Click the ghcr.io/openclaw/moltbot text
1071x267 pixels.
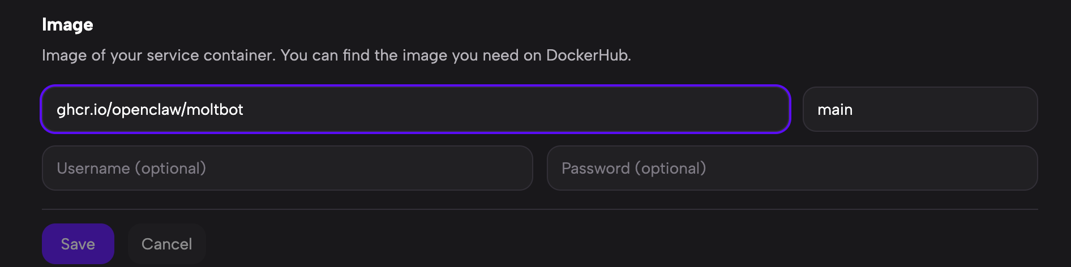150,109
